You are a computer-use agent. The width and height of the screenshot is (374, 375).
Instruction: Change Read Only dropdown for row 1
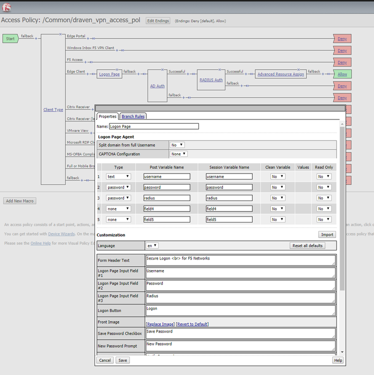tap(323, 176)
